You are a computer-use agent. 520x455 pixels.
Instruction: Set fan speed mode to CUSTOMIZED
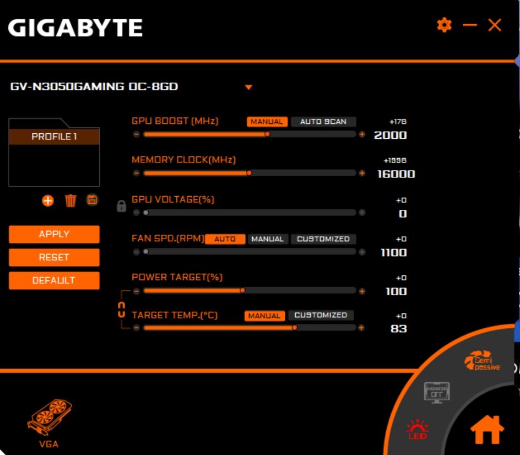[x=323, y=239]
